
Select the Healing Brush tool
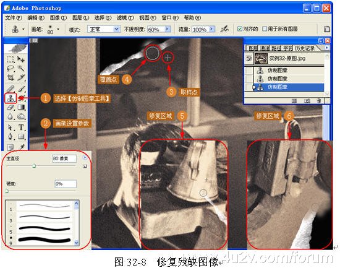point(10,89)
